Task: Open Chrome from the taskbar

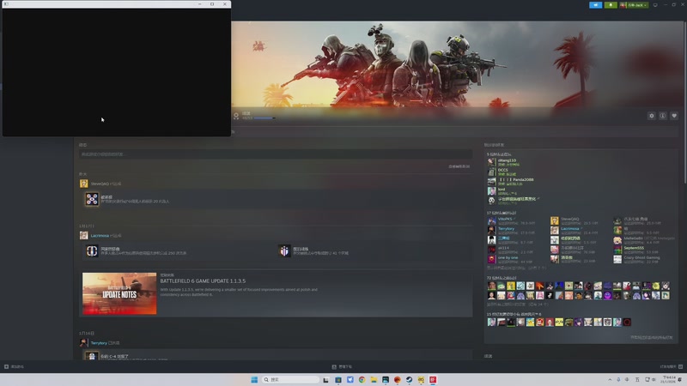Action: tap(362, 379)
